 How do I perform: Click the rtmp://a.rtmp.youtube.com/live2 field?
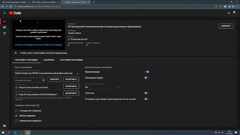coord(38,87)
